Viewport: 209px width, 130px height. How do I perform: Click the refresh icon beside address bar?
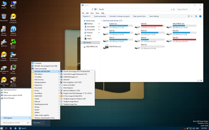coord(174,9)
